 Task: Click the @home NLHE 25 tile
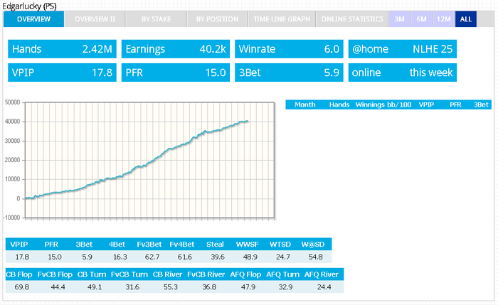point(403,49)
